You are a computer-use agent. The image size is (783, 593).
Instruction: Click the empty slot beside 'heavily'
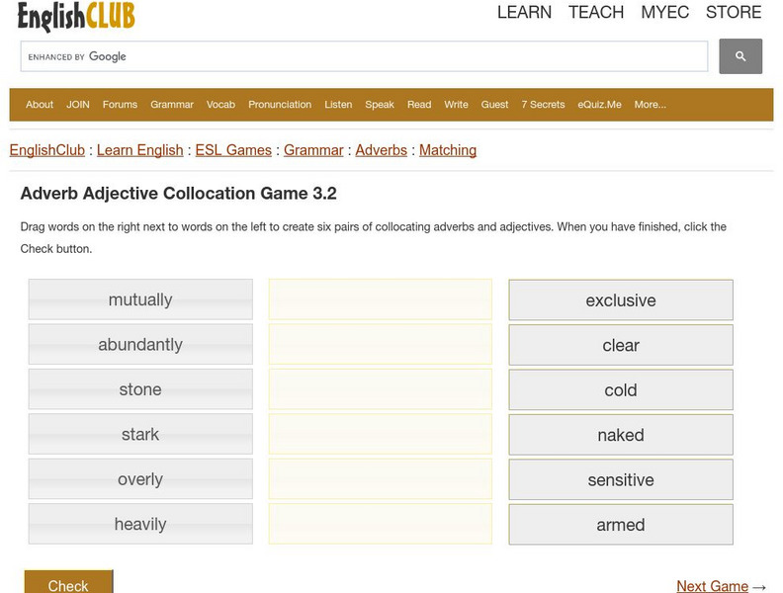click(380, 524)
